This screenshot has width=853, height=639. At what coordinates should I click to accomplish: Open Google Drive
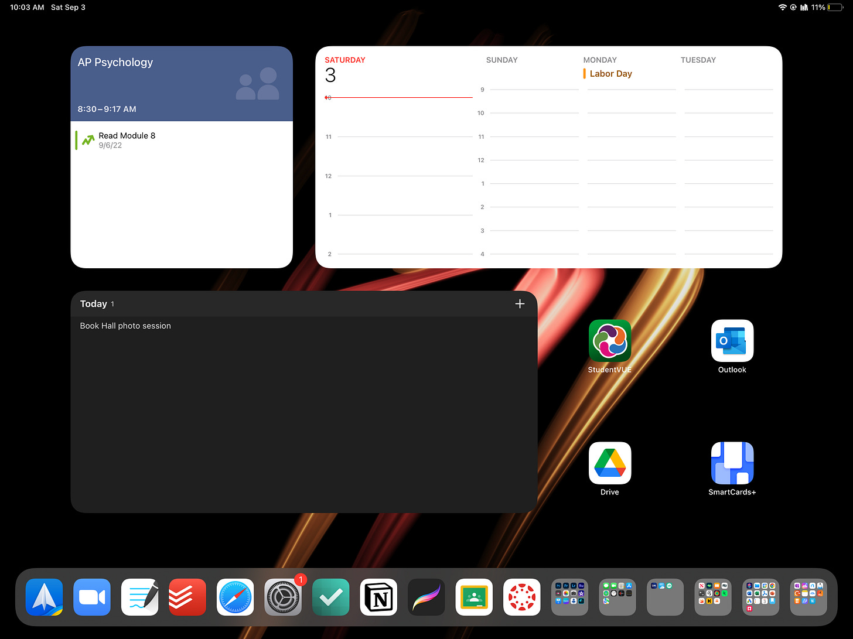[x=609, y=463]
